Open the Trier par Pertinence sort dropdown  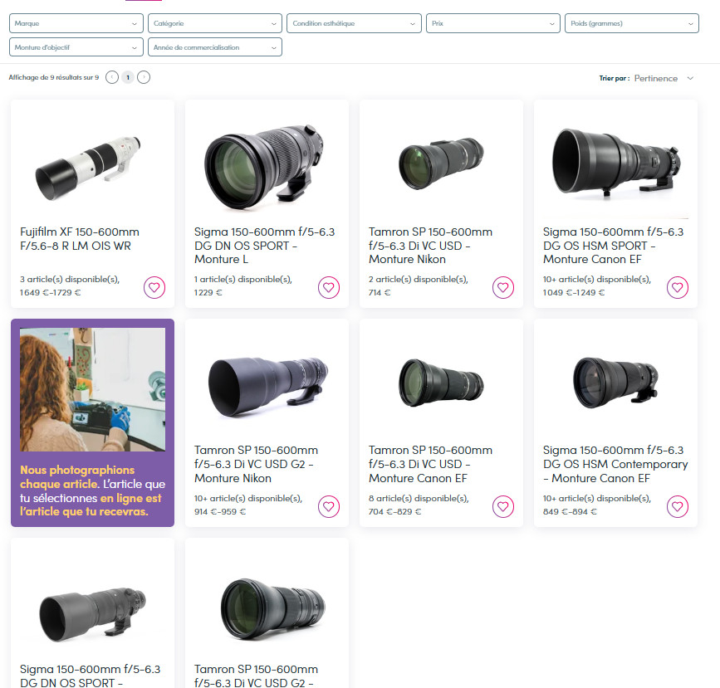[664, 79]
